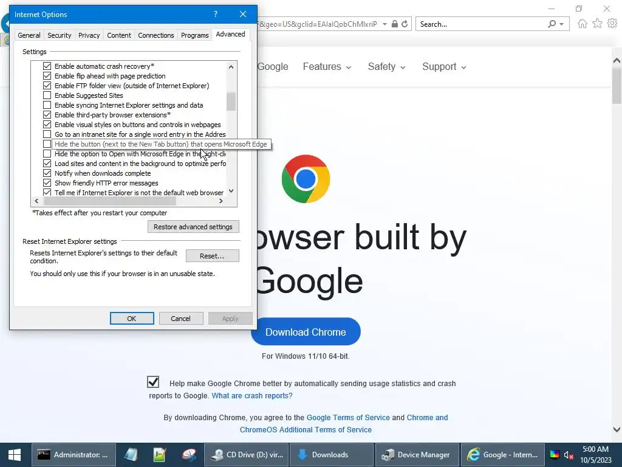
Task: Toggle Enable FTP folder view checkbox
Action: 47,85
